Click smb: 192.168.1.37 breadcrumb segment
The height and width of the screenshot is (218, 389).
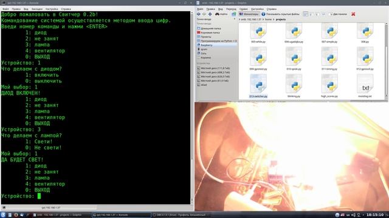(x=251, y=19)
